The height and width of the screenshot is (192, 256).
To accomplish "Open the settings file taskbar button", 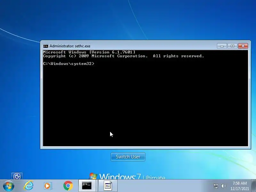I will (108, 186).
